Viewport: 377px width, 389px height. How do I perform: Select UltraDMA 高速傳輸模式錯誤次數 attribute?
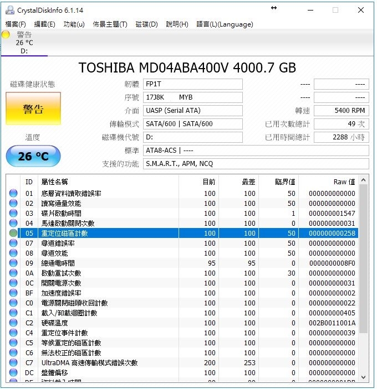tap(89, 362)
